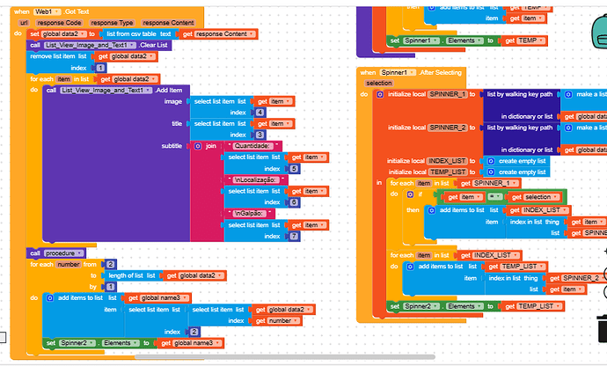The image size is (607, 366).
Task: Click the selection event parameter
Action: (378, 83)
